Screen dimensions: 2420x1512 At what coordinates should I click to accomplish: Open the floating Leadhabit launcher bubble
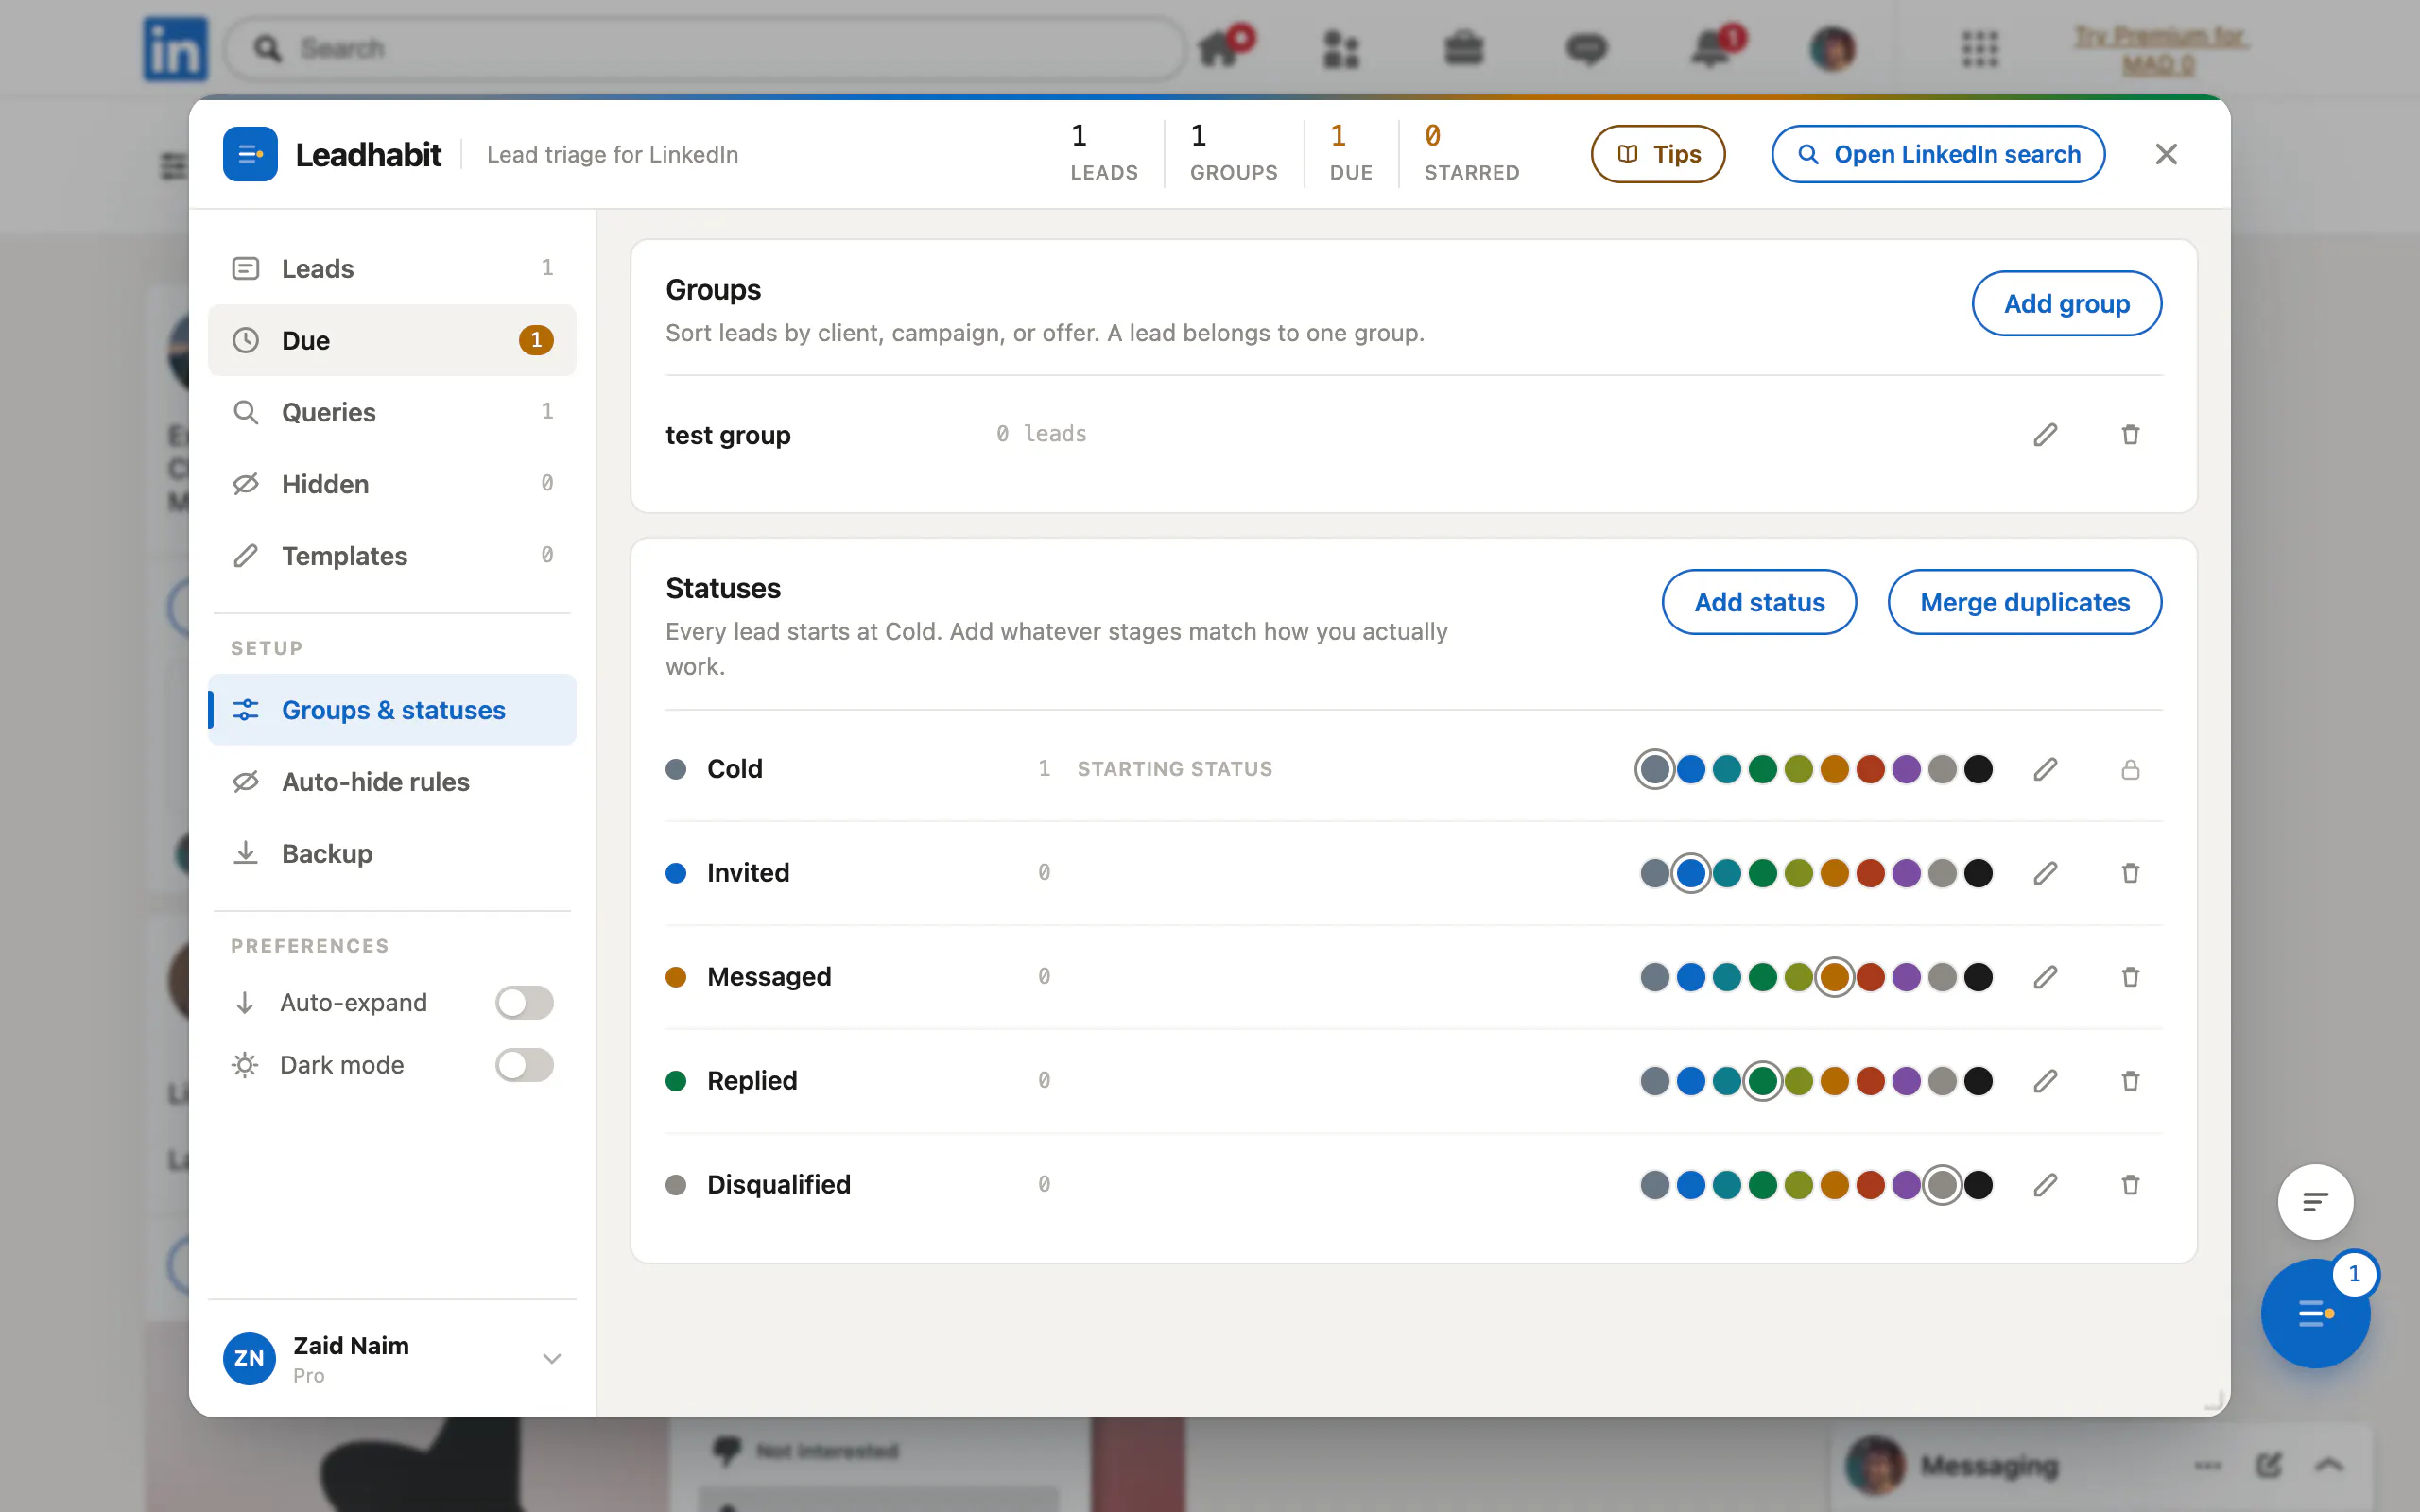pos(2315,1313)
